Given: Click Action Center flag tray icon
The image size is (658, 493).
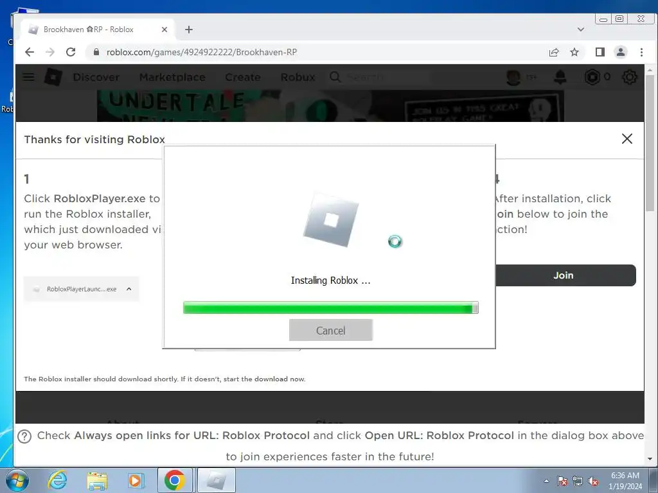Looking at the screenshot, I should tap(562, 481).
